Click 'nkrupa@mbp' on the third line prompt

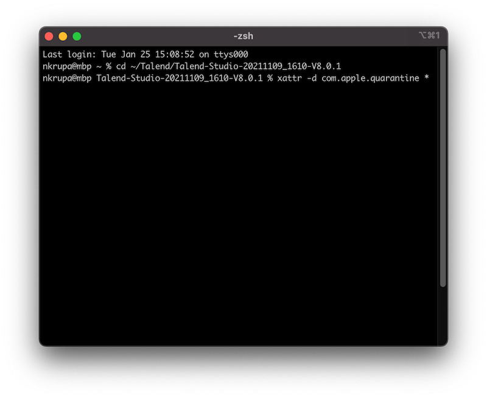click(67, 79)
